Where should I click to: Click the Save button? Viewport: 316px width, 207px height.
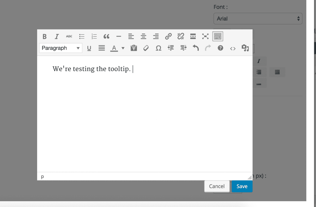click(x=242, y=186)
